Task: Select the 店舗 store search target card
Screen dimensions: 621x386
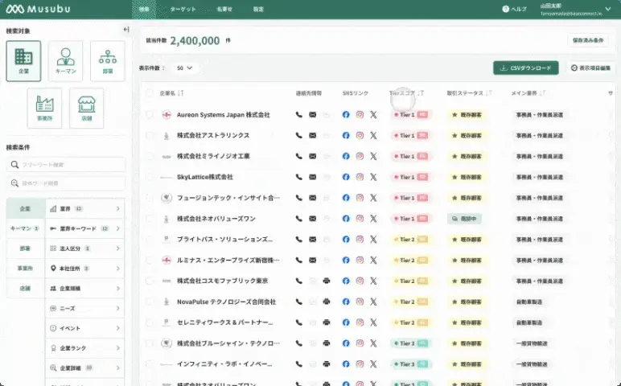Action: pos(86,108)
